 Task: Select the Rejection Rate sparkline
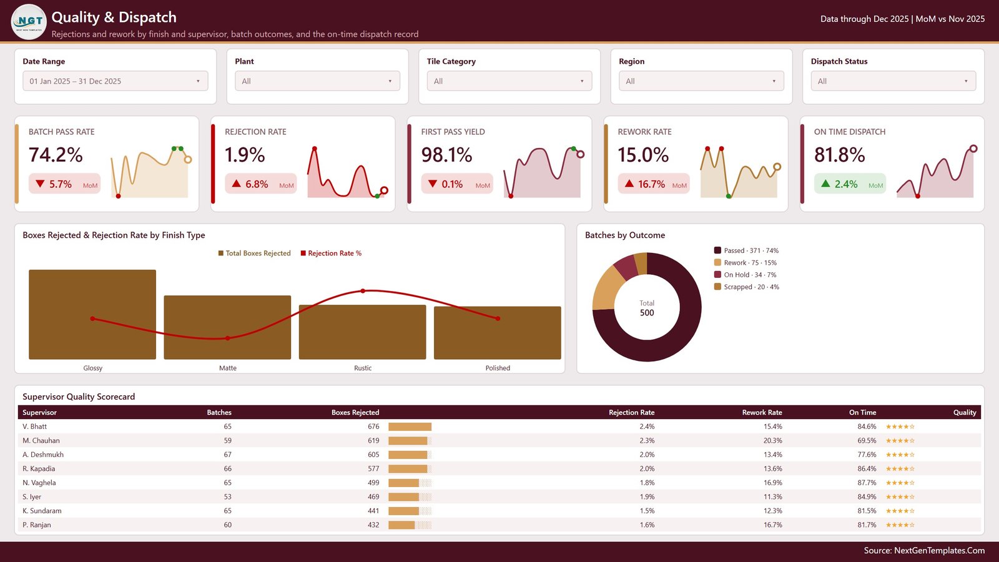tap(347, 172)
